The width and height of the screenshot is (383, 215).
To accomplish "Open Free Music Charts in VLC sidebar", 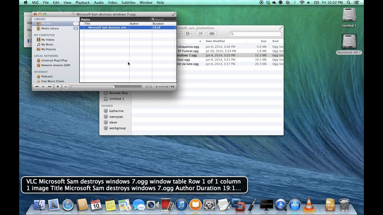I will [53, 81].
